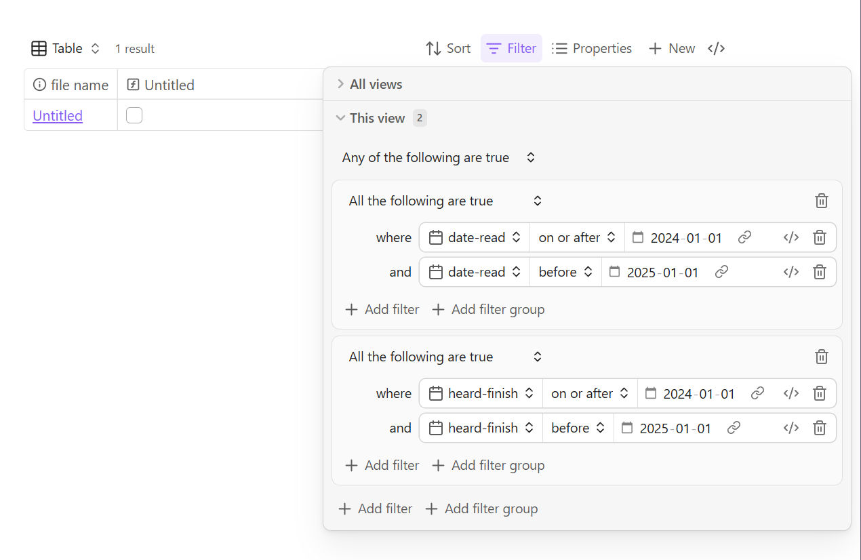This screenshot has height=560, width=861.
Task: Click link icon beside heard-finish 2025-01-01 value
Action: 734,428
